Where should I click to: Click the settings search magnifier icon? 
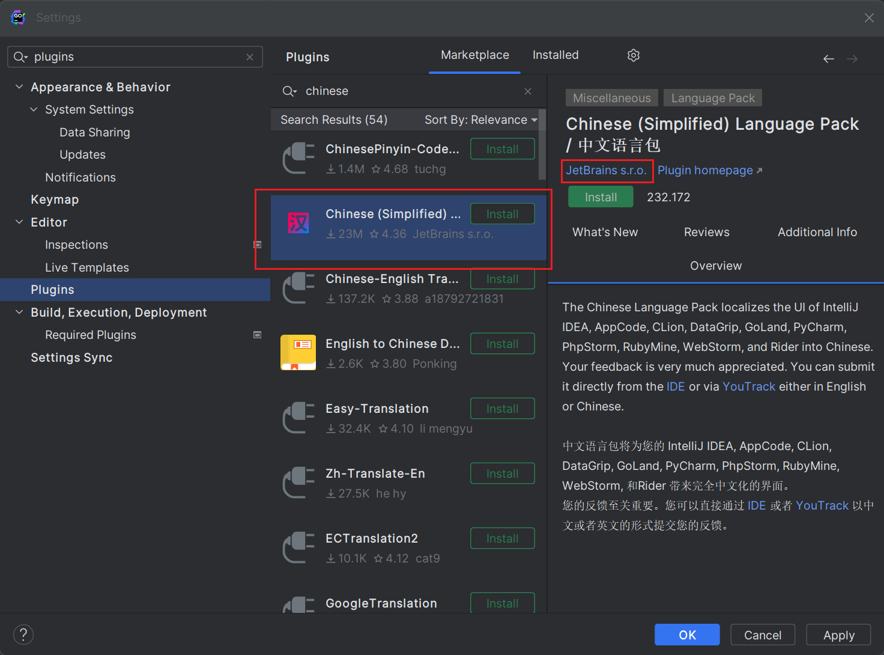click(x=20, y=57)
